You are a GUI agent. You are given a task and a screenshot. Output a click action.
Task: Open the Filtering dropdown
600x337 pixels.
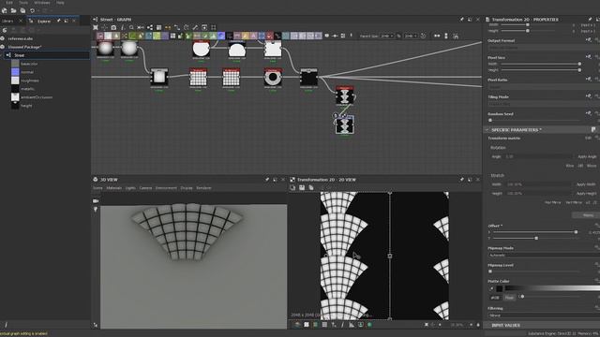point(544,315)
